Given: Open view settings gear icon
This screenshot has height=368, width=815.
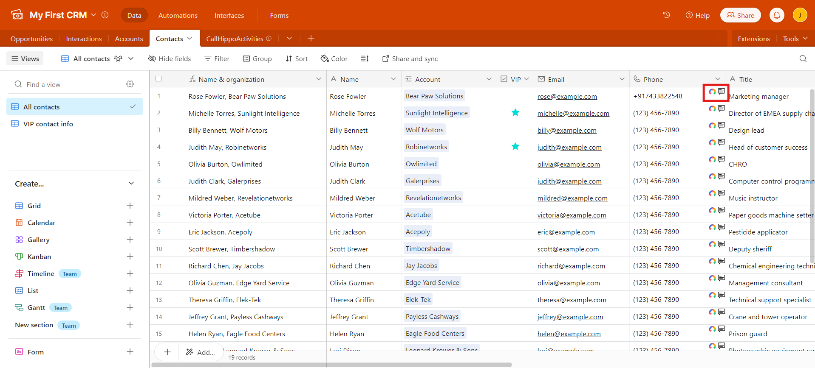Looking at the screenshot, I should pos(130,84).
